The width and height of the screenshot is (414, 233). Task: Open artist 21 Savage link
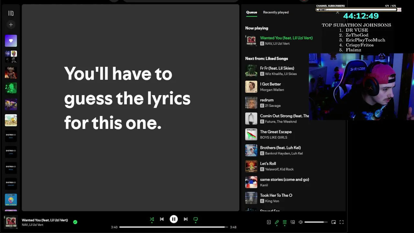point(273,105)
